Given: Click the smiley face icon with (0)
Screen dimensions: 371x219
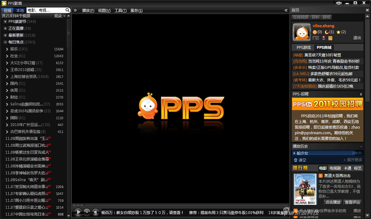Looking at the screenshot, I should point(315,32).
